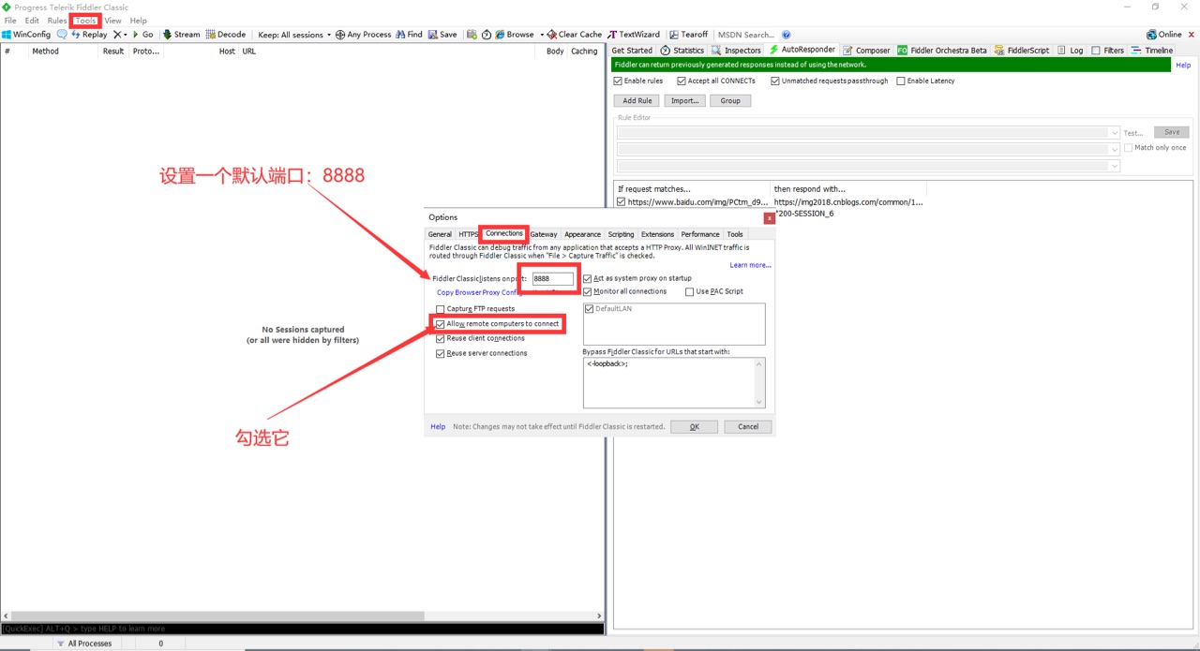Toggle Monitor all connections checkbox
Screen dimensions: 1200x651
(x=588, y=291)
